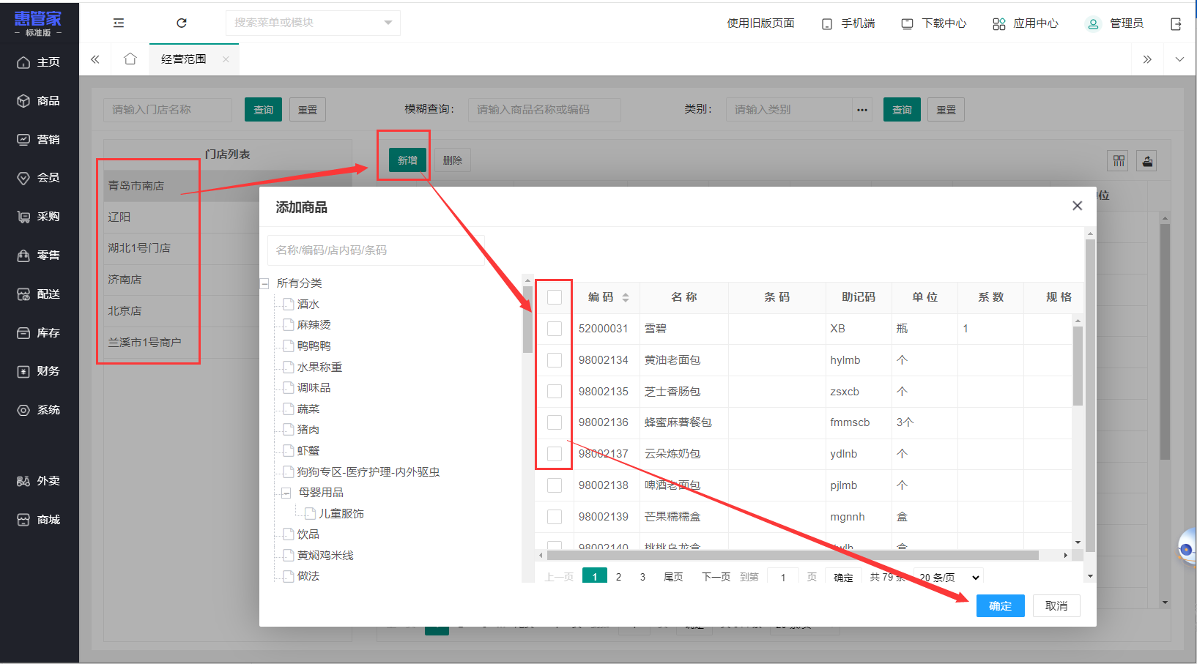Screen dimensions: 1197x664
Task: Click the refresh page icon
Action: tap(182, 23)
